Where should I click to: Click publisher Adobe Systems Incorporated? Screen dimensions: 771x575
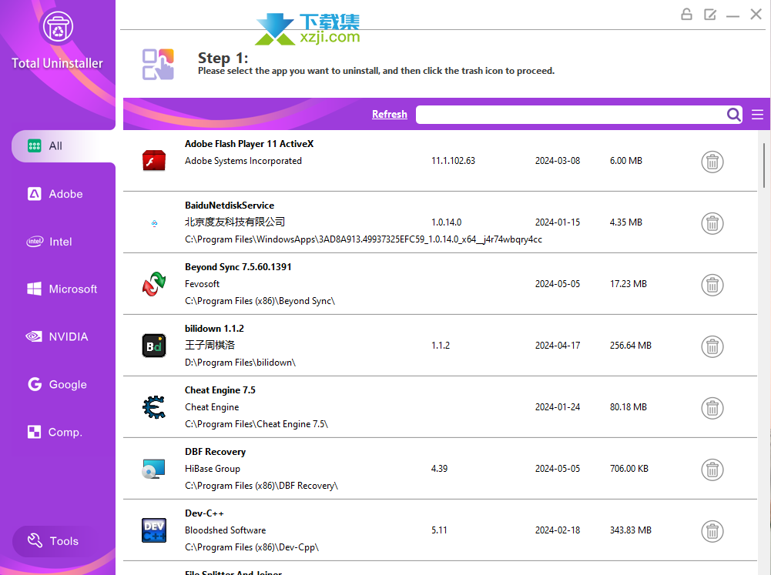point(243,161)
